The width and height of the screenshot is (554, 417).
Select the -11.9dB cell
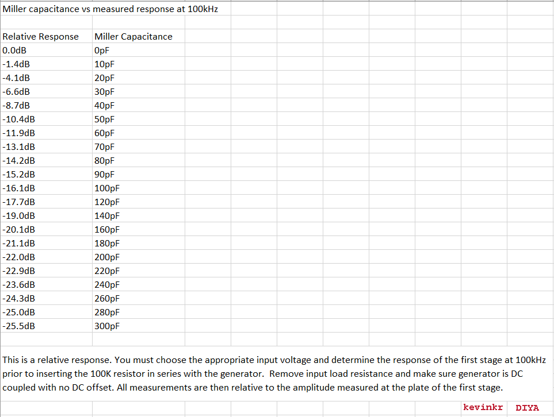46,133
